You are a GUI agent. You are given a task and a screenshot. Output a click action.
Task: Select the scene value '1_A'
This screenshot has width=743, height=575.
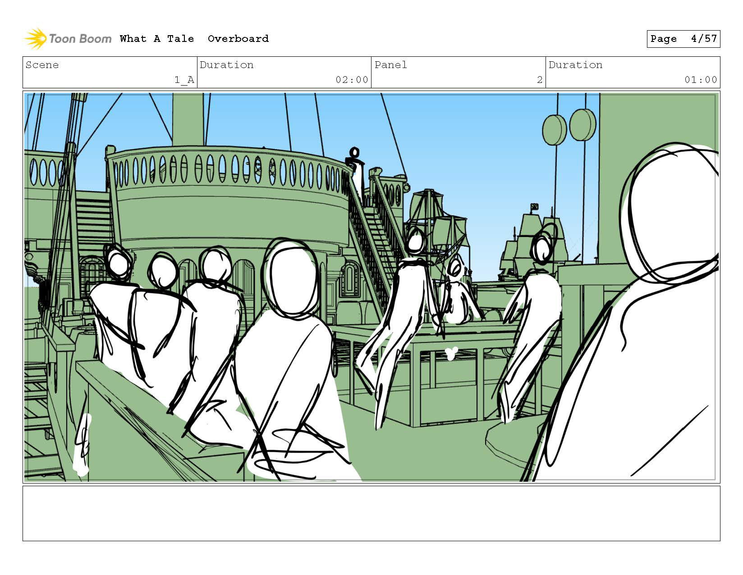click(184, 80)
